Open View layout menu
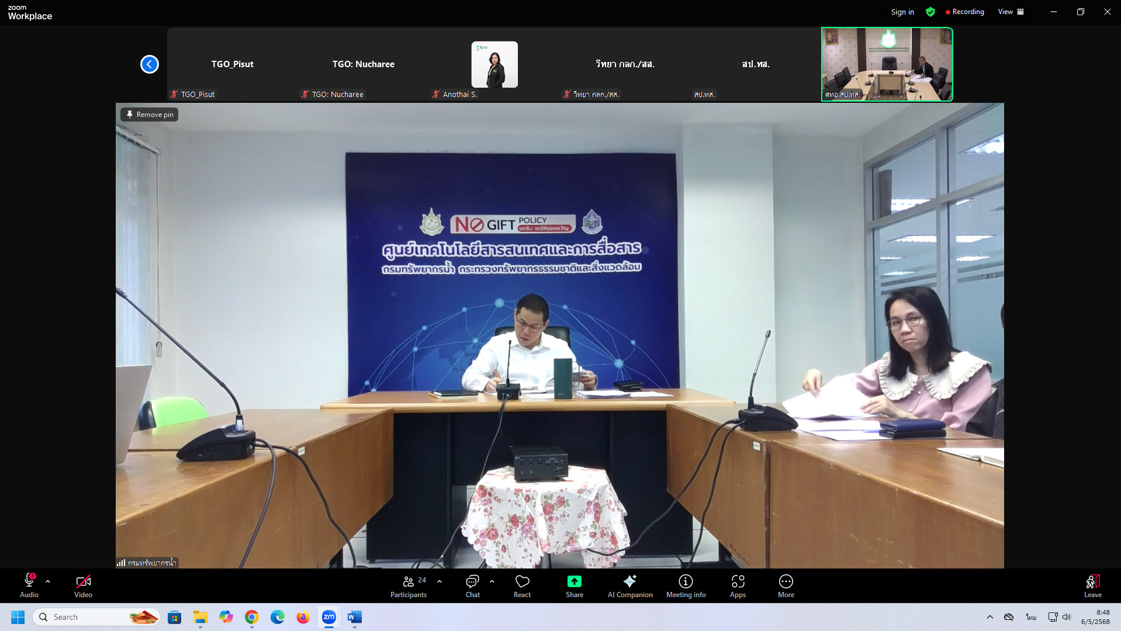 click(x=1011, y=12)
